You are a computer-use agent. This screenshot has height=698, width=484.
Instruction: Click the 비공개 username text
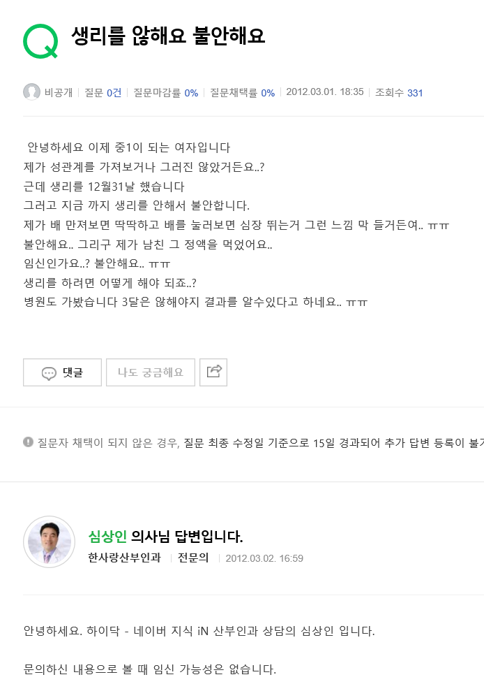(59, 92)
